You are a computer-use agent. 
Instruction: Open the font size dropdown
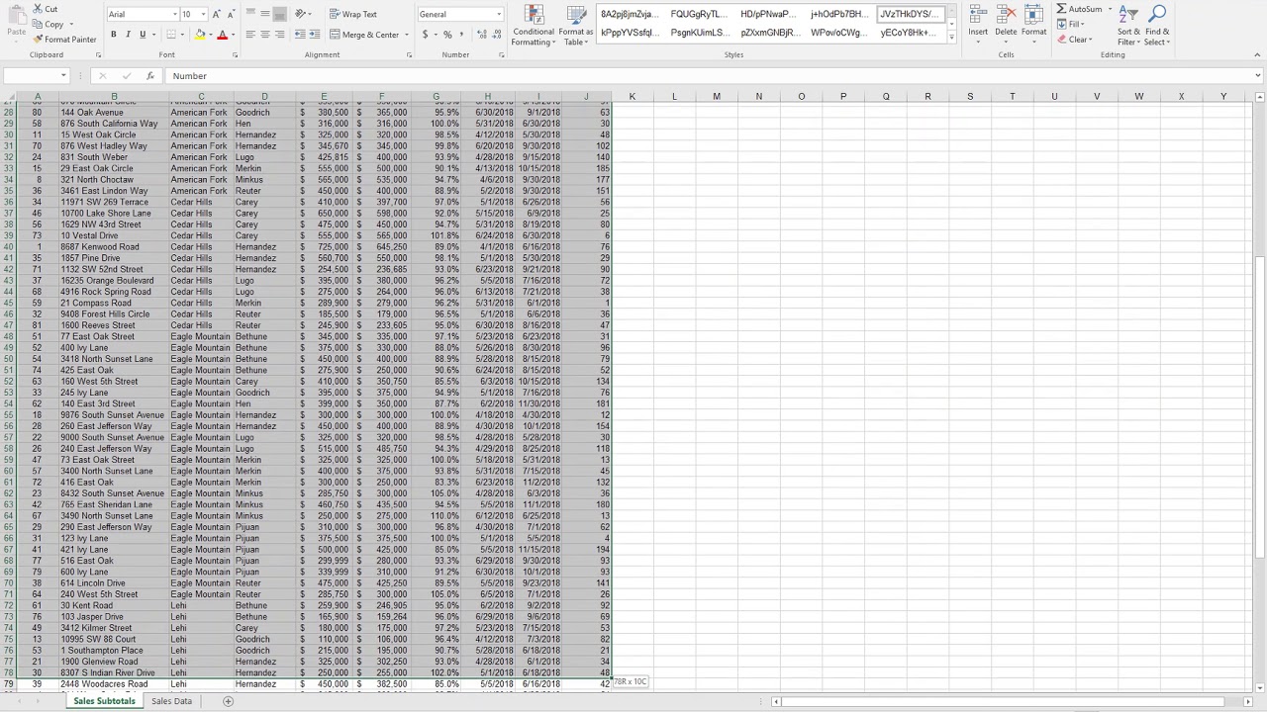203,15
